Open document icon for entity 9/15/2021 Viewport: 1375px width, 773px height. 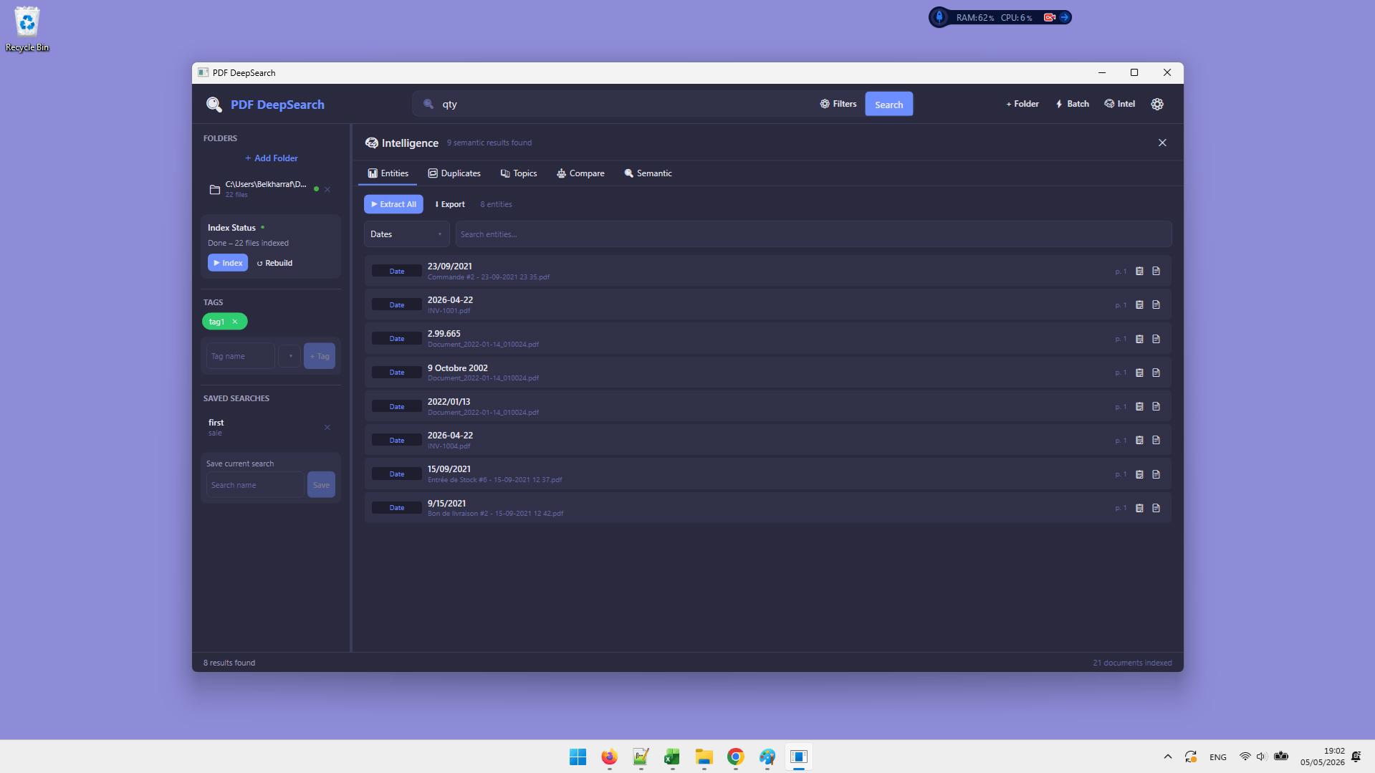click(x=1156, y=508)
